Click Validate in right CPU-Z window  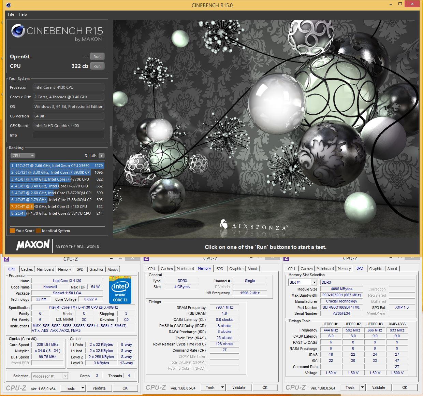click(379, 387)
